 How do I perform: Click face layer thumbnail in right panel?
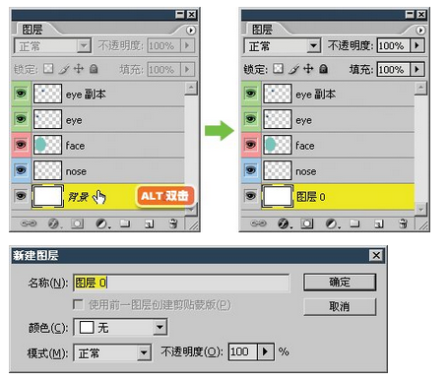tap(278, 145)
